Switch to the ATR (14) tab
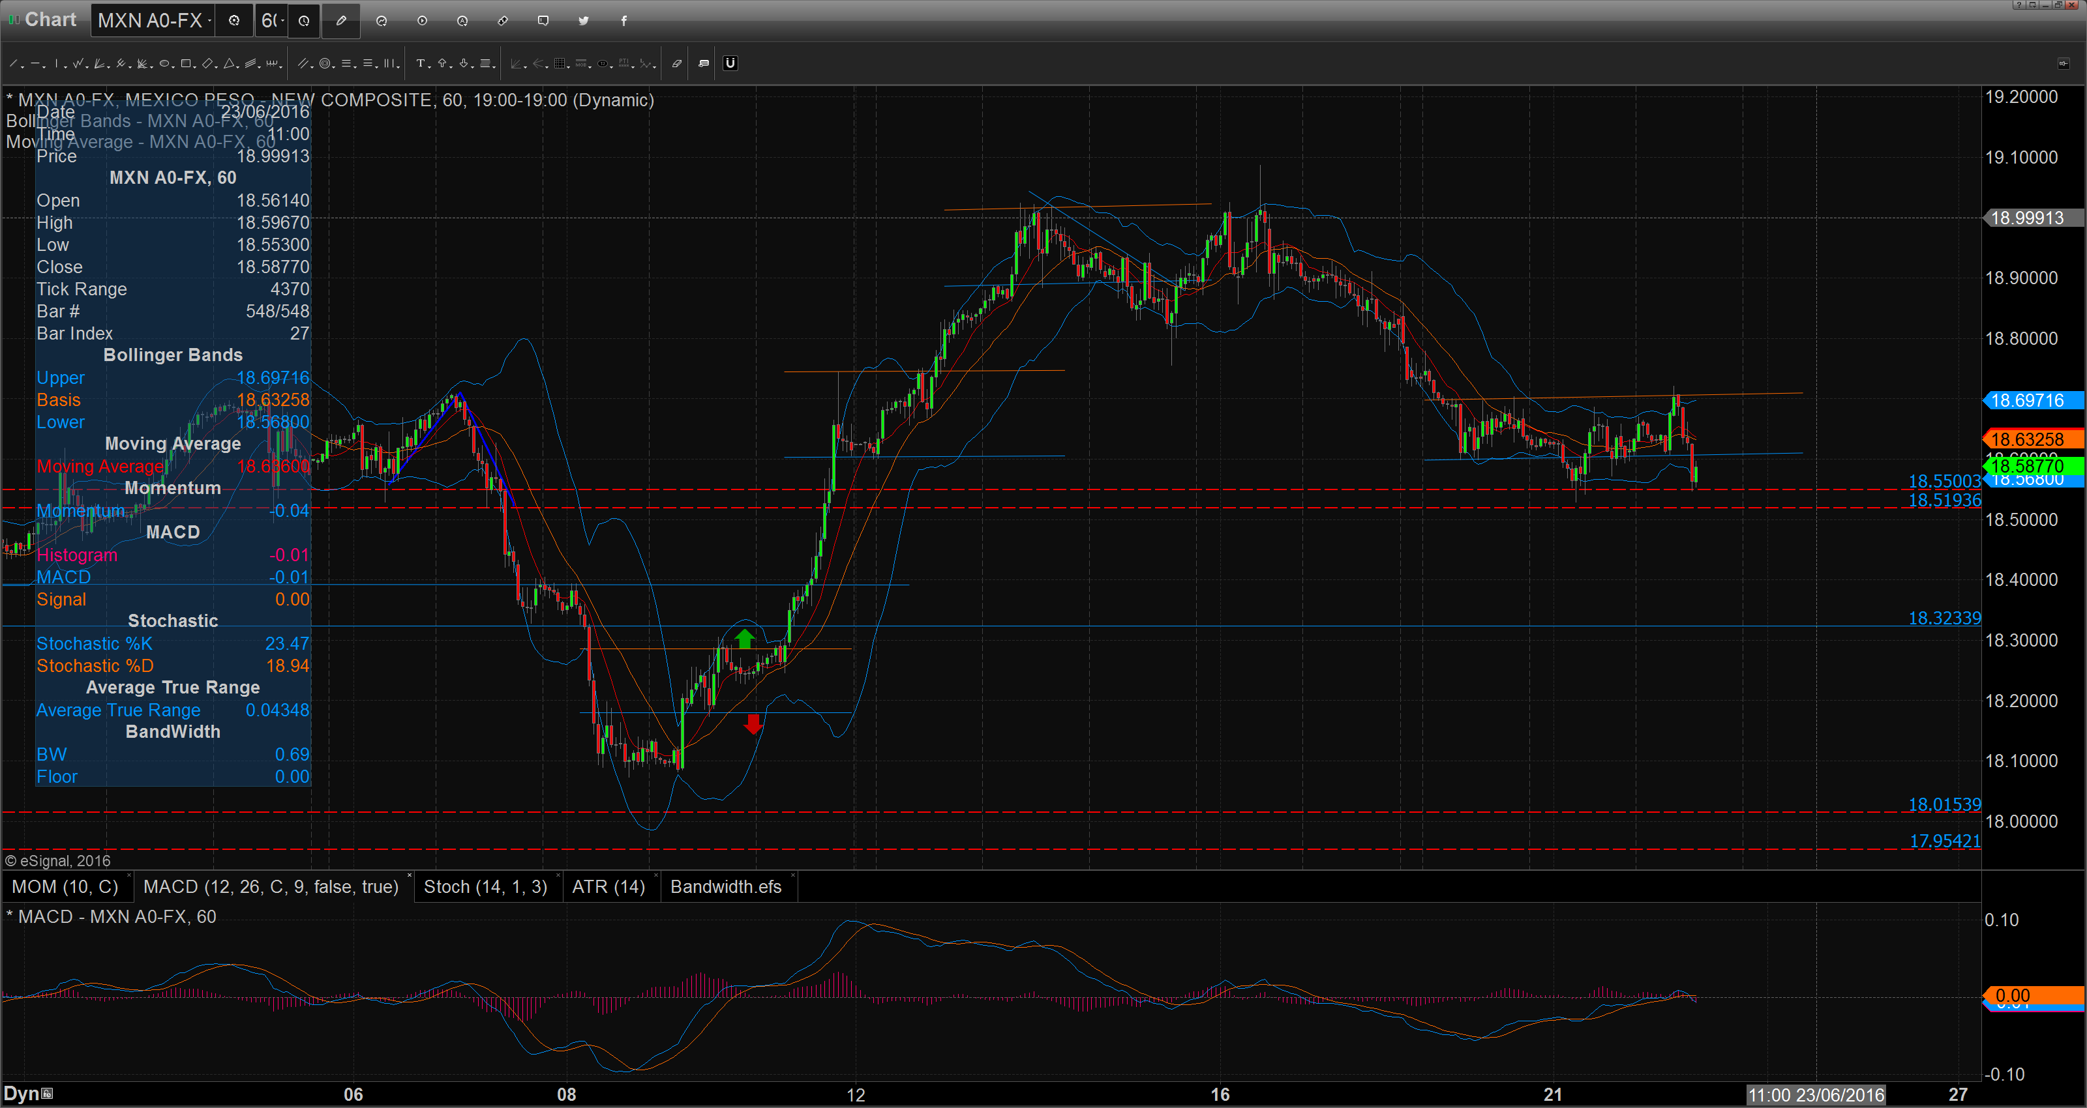 click(x=608, y=887)
